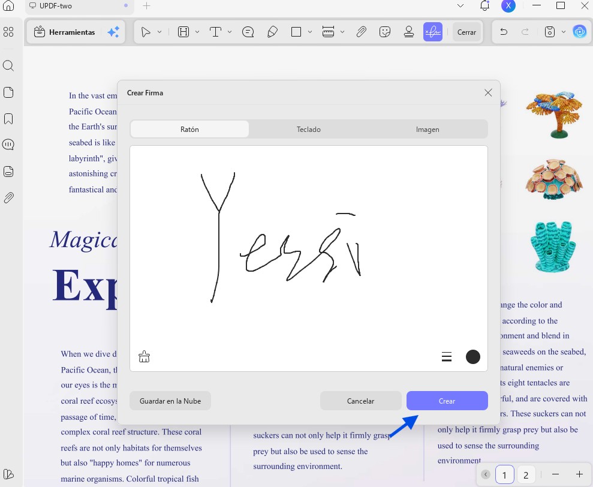Click Guardar en la Nube button
This screenshot has width=593, height=487.
170,401
